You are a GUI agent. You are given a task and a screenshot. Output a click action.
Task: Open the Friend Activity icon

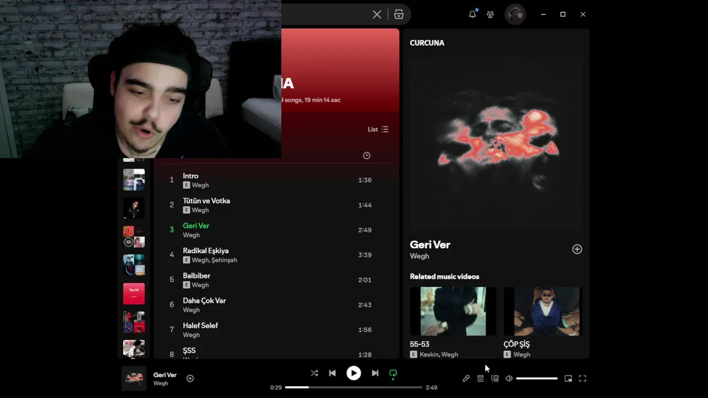(x=490, y=14)
